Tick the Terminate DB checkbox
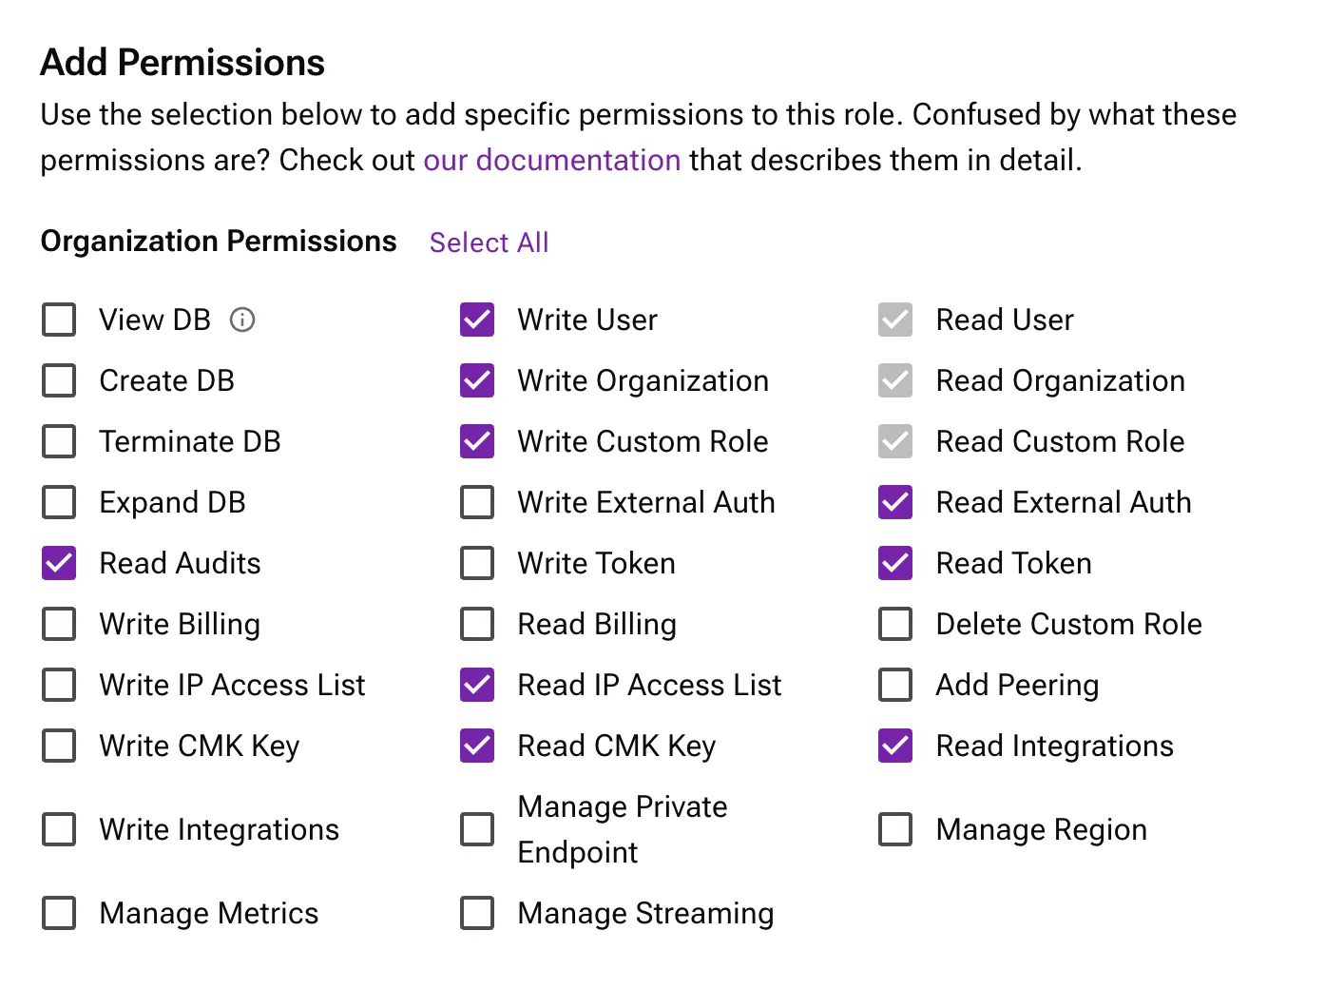 pyautogui.click(x=59, y=441)
